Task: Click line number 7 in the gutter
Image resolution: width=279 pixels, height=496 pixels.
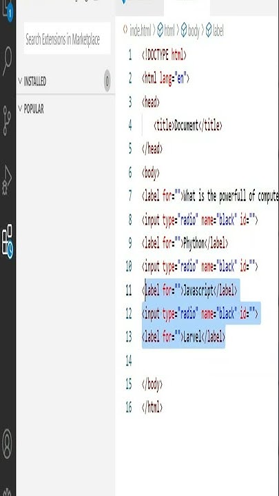Action: [130, 196]
